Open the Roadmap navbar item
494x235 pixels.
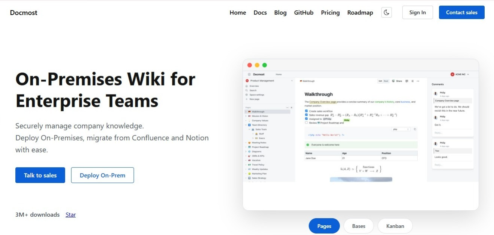point(360,12)
